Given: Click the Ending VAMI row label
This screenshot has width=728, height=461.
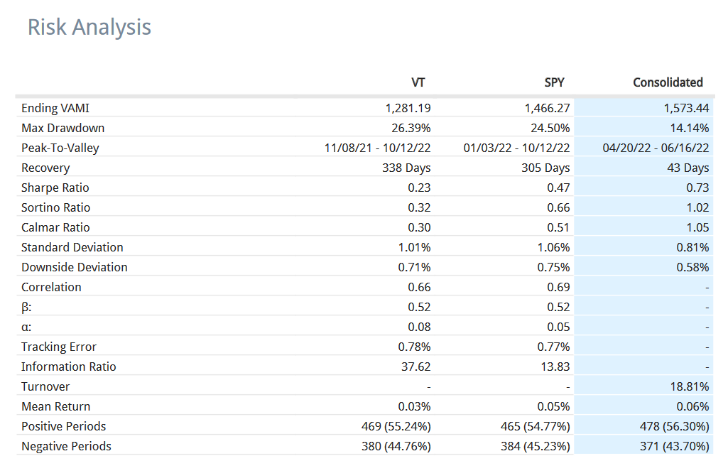Looking at the screenshot, I should coord(55,108).
